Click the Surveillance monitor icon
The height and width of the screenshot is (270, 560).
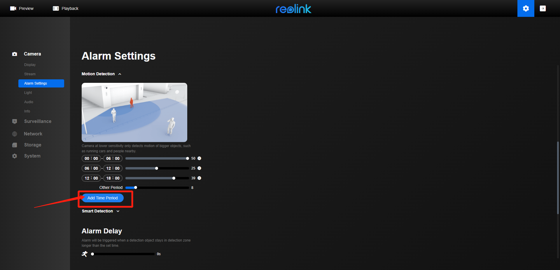(15, 121)
